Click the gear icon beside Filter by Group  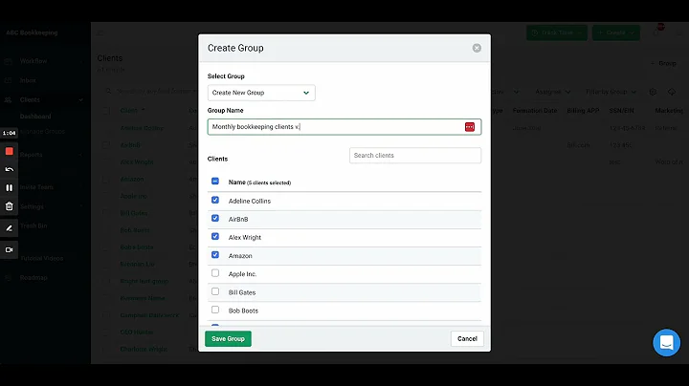(653, 92)
